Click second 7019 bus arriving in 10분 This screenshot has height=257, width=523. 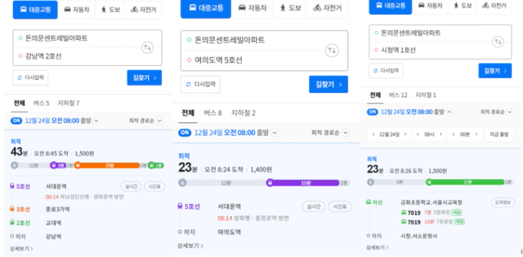pyautogui.click(x=433, y=222)
